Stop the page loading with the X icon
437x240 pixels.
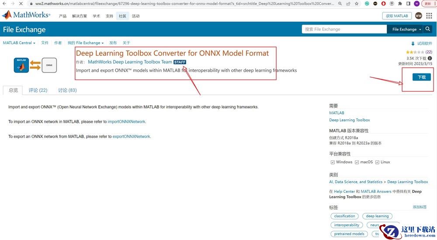[x=22, y=3]
